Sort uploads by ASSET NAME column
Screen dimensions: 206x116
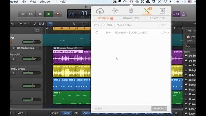tap(124, 25)
